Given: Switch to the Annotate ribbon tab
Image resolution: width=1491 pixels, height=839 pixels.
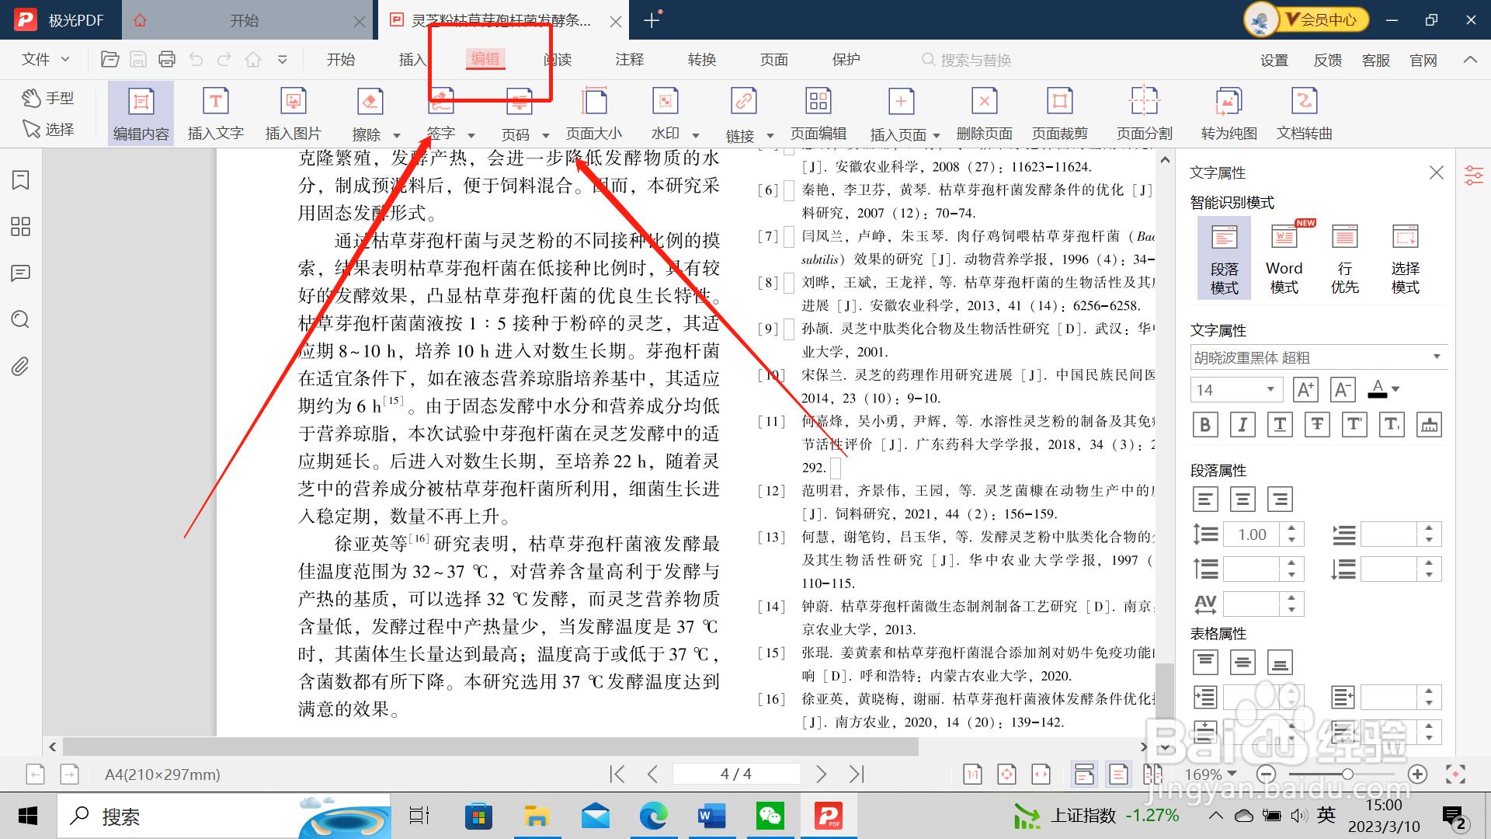Looking at the screenshot, I should tap(629, 60).
